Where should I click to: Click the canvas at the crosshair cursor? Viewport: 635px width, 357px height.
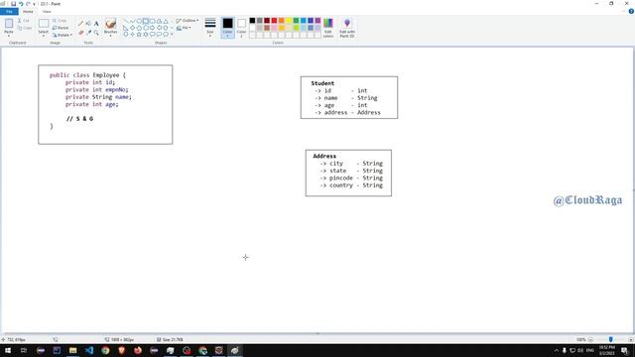tap(245, 257)
